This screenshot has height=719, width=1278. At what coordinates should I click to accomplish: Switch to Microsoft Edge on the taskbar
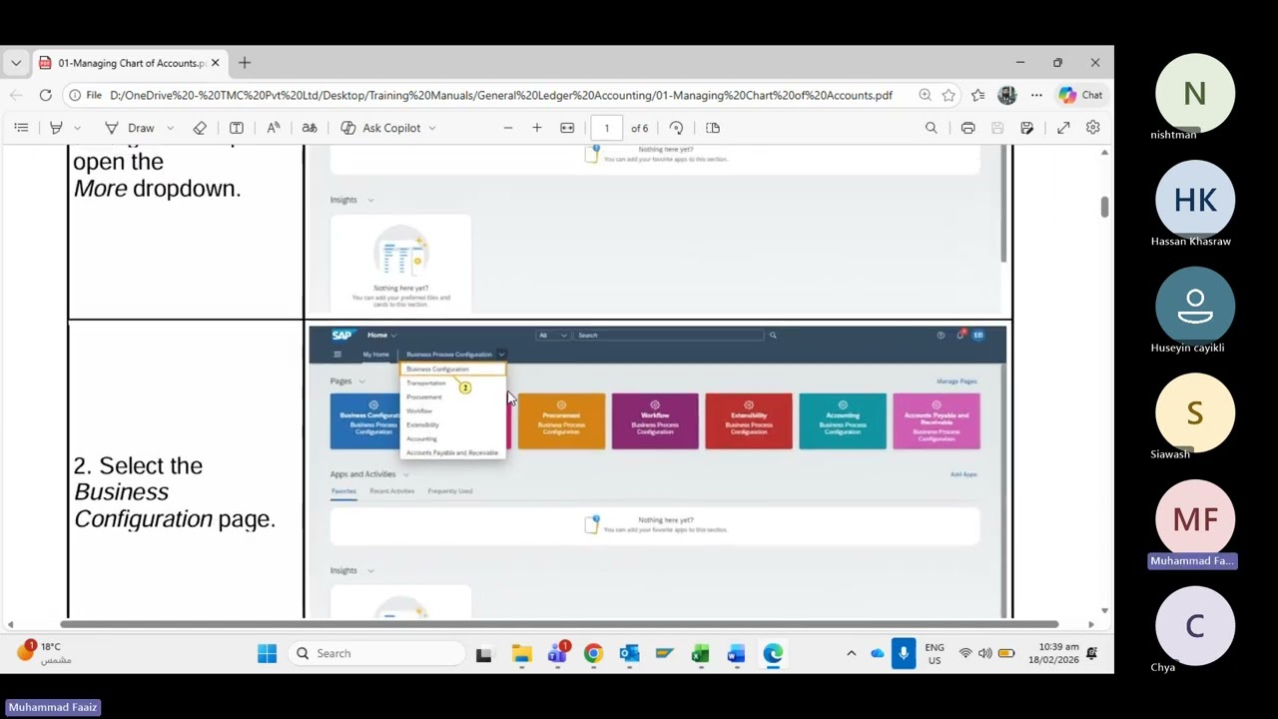773,653
